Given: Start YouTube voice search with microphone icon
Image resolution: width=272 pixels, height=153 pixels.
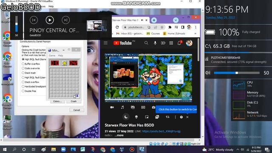Looking at the screenshot, I should [155, 43].
